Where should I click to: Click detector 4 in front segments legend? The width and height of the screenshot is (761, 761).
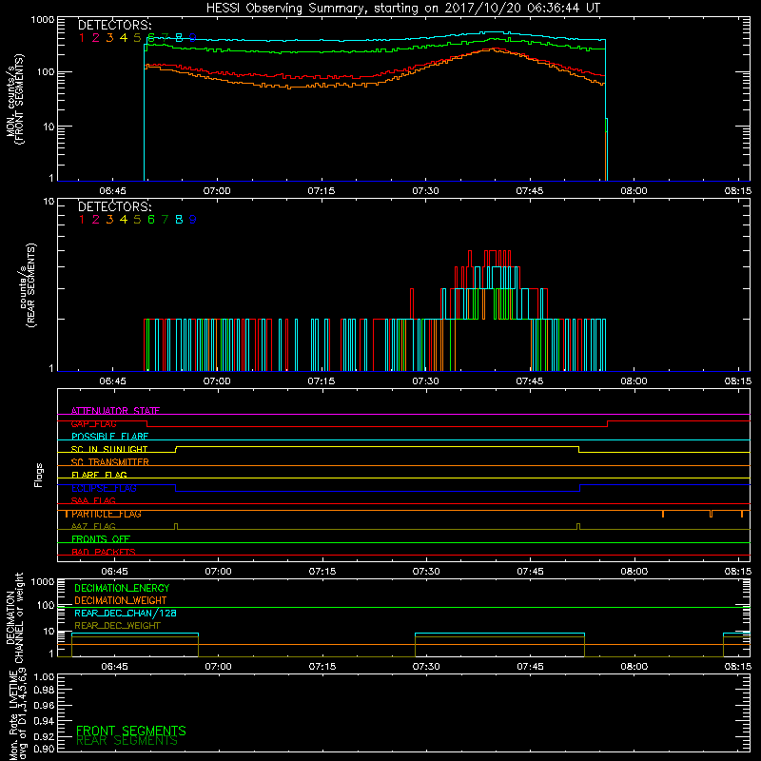124,37
